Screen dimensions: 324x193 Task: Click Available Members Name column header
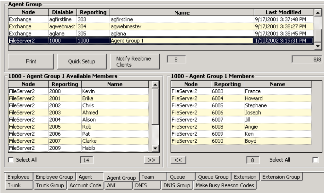click(115, 84)
